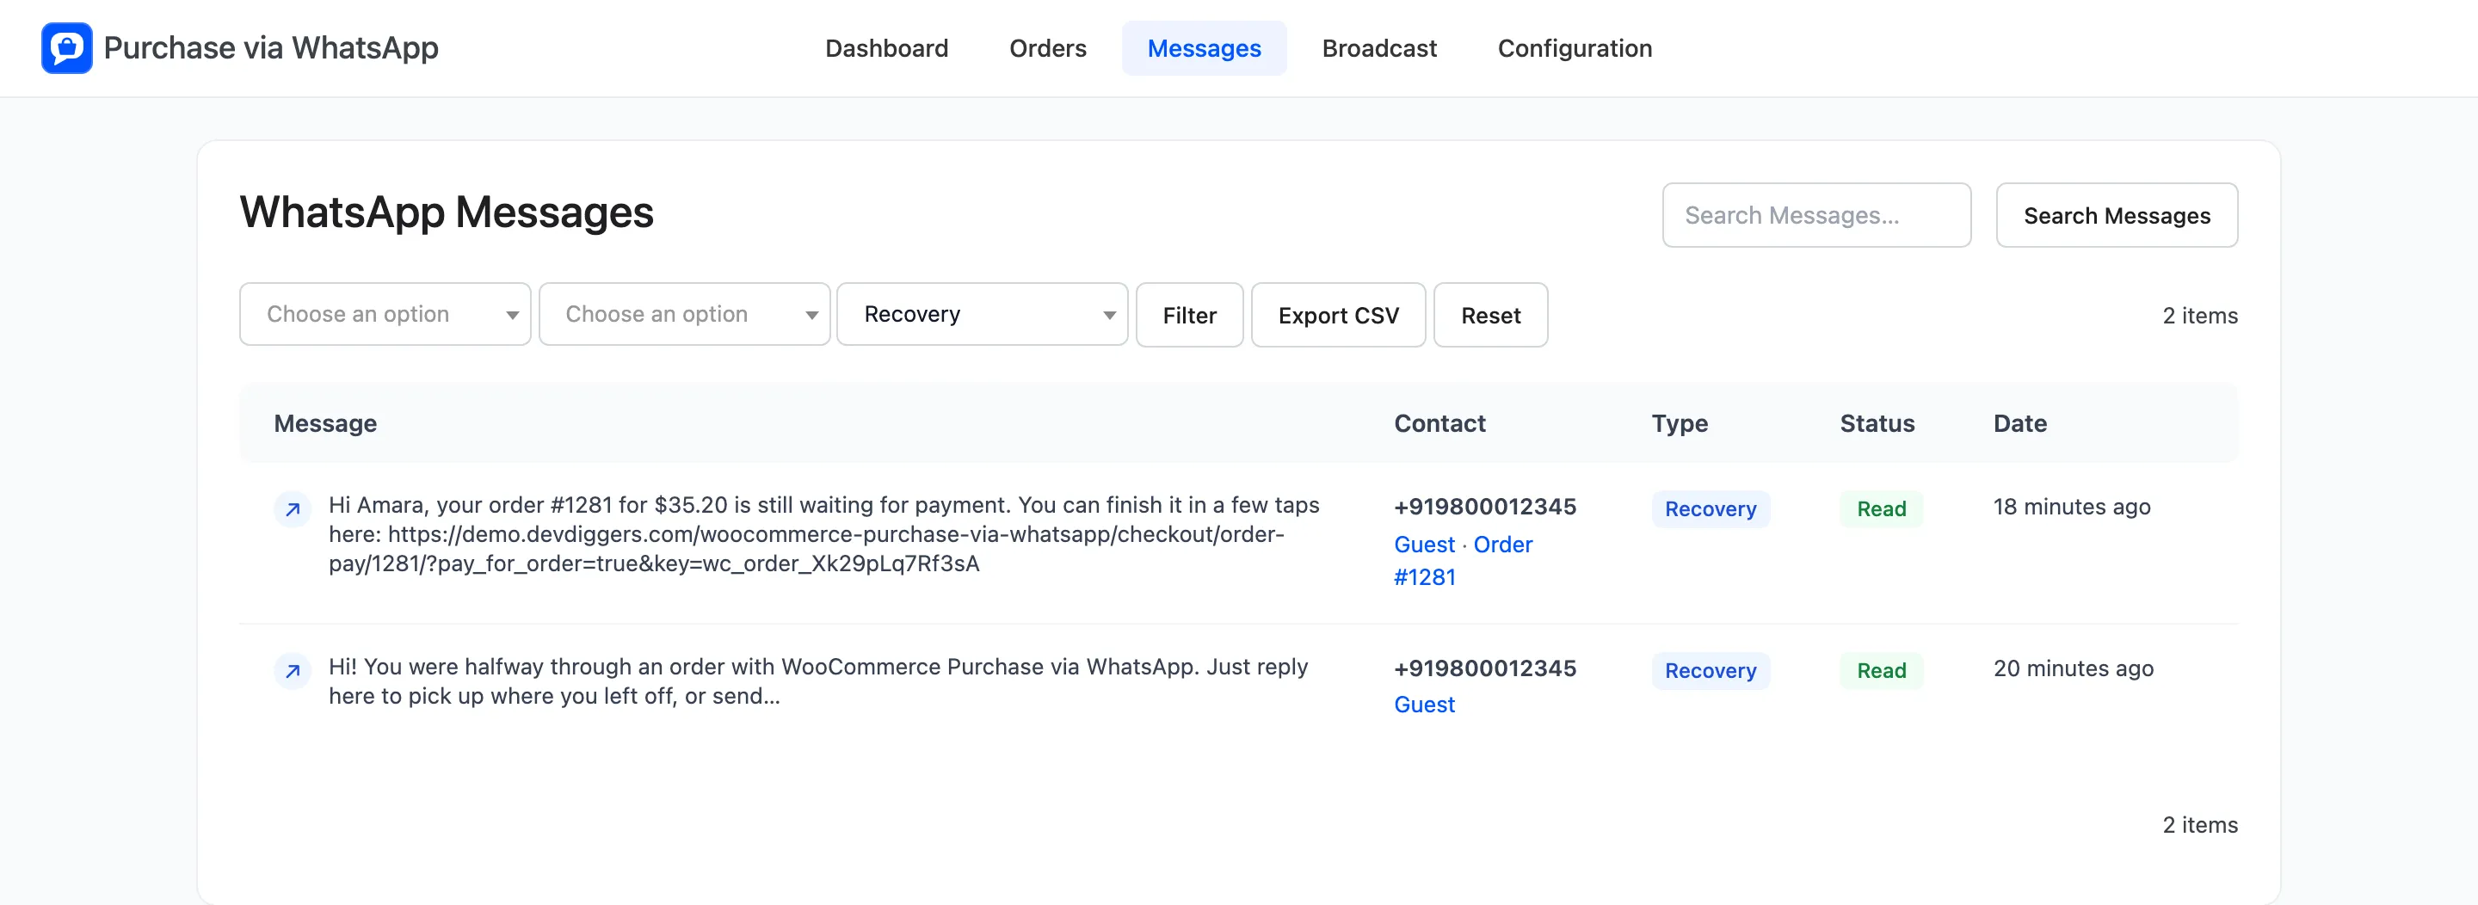
Task: Click the Type column header
Action: 1680,424
